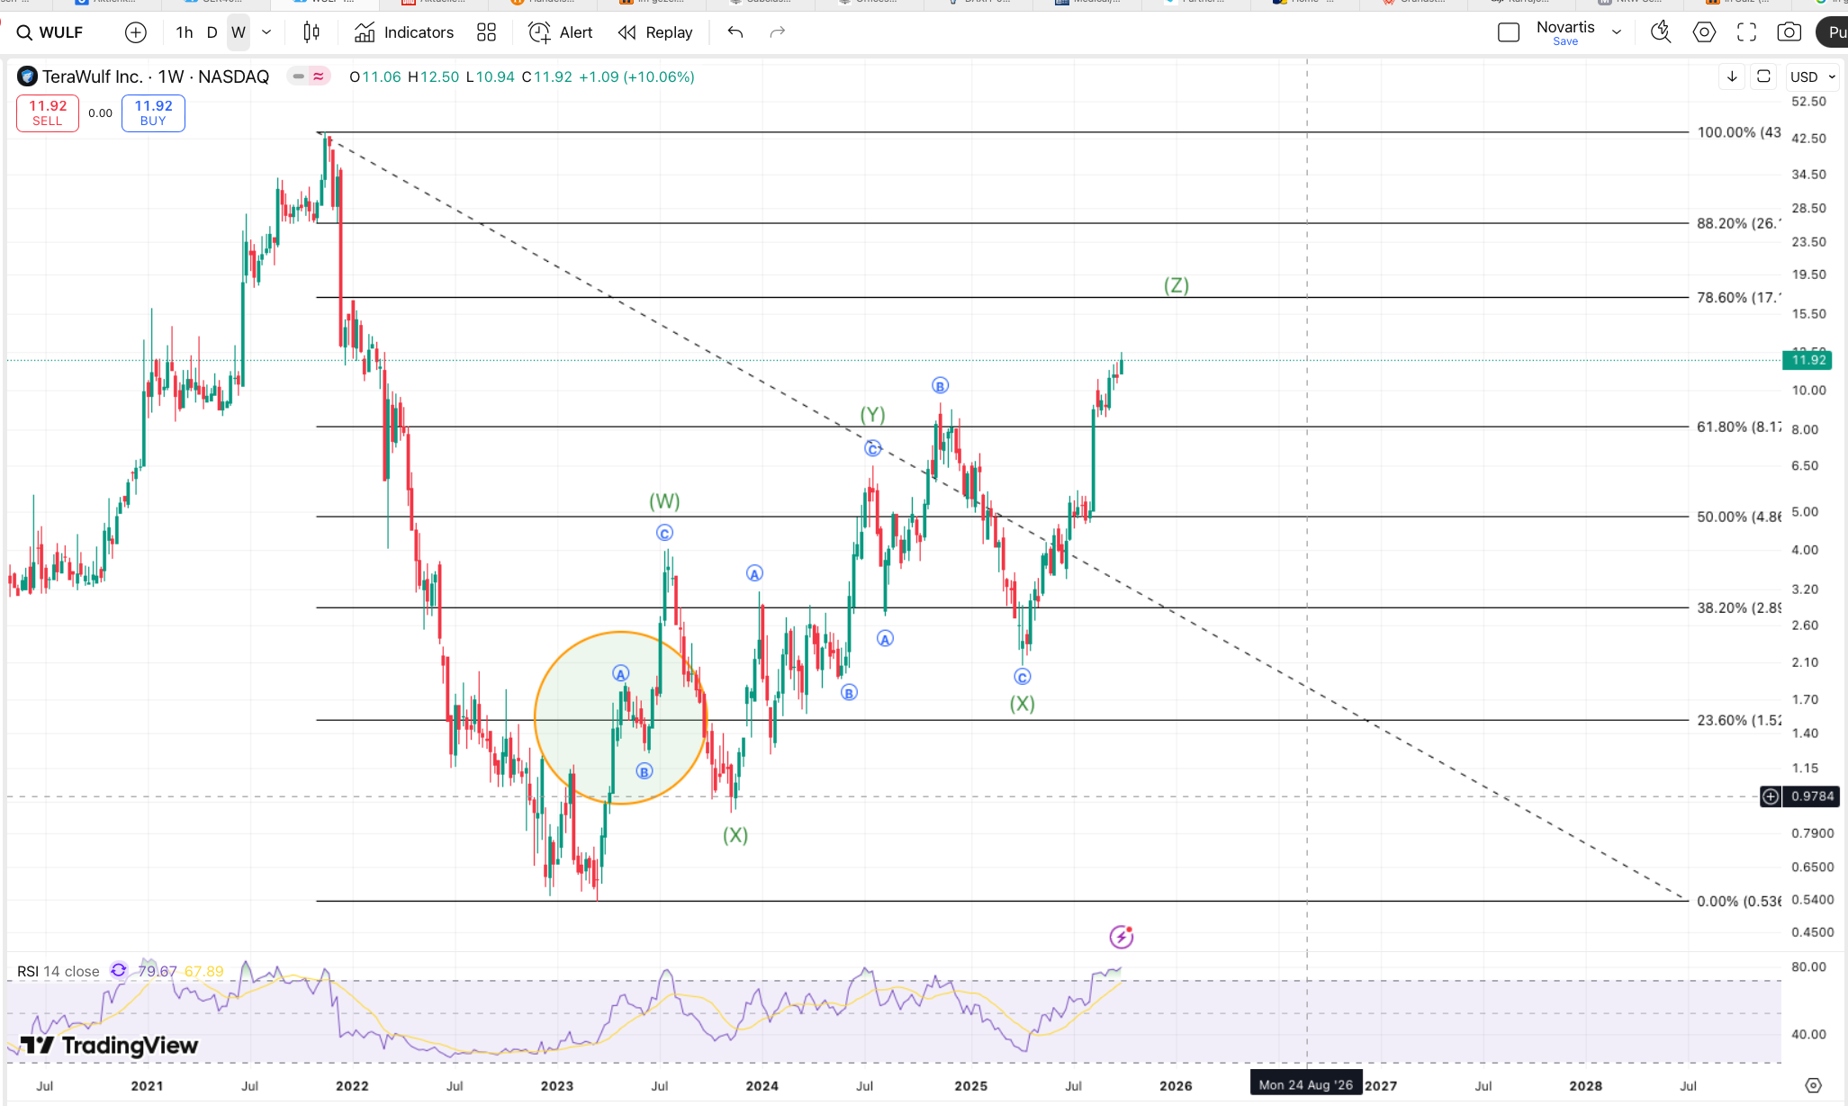Image resolution: width=1848 pixels, height=1106 pixels.
Task: Undo the last chart action
Action: 735,32
